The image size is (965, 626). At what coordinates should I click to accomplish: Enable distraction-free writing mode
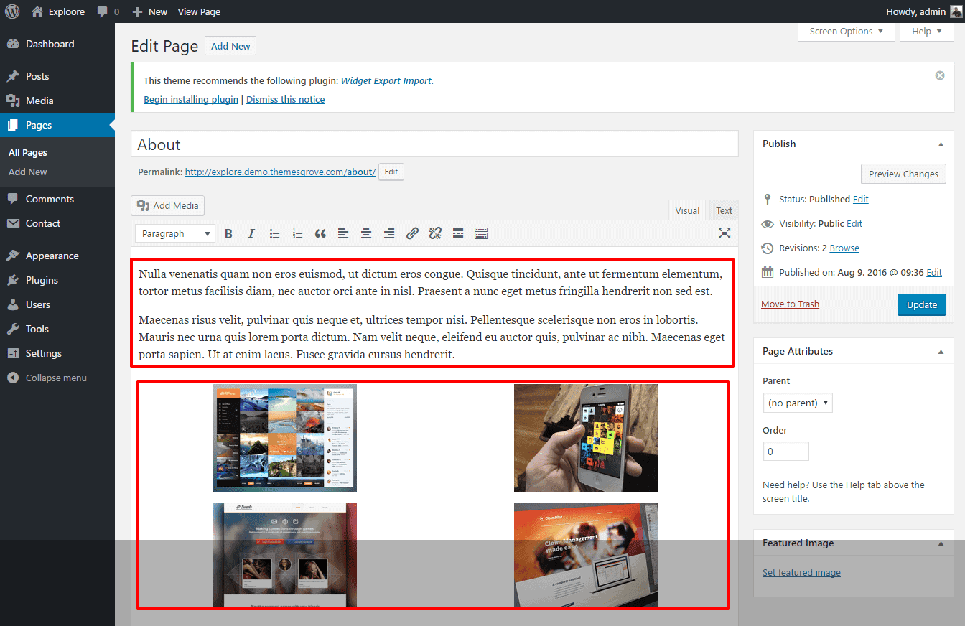pyautogui.click(x=724, y=233)
